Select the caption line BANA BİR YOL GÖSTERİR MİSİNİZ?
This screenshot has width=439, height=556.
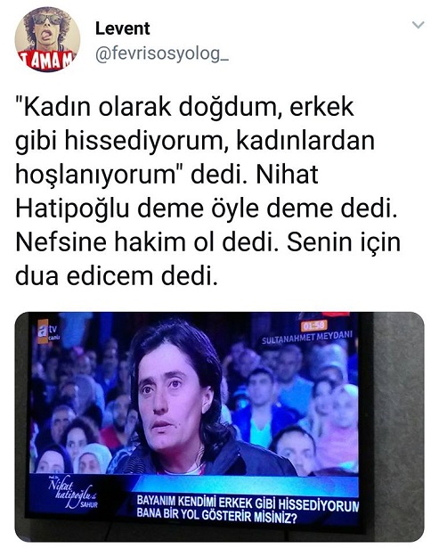click(216, 516)
